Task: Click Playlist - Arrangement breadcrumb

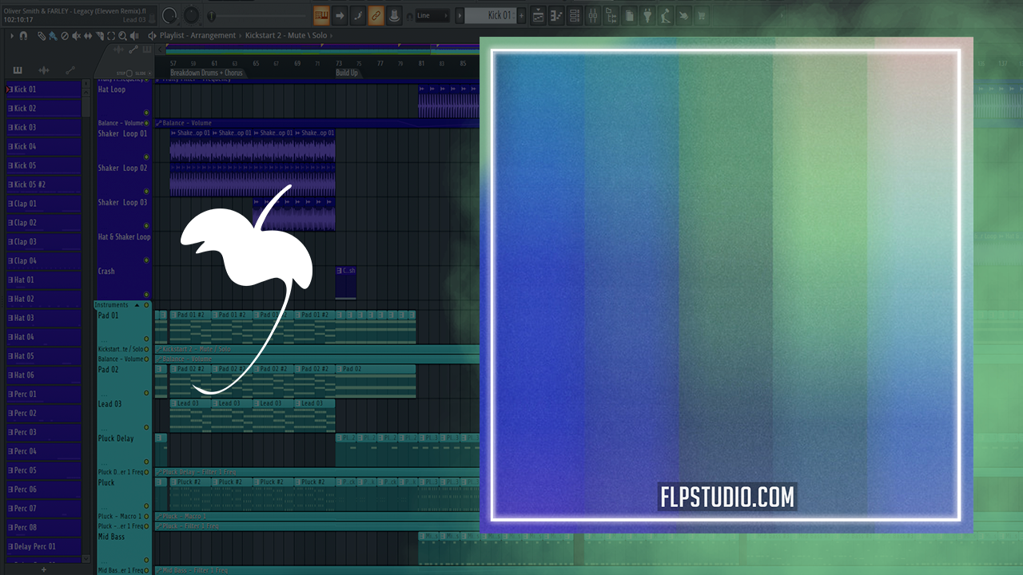Action: 197,36
